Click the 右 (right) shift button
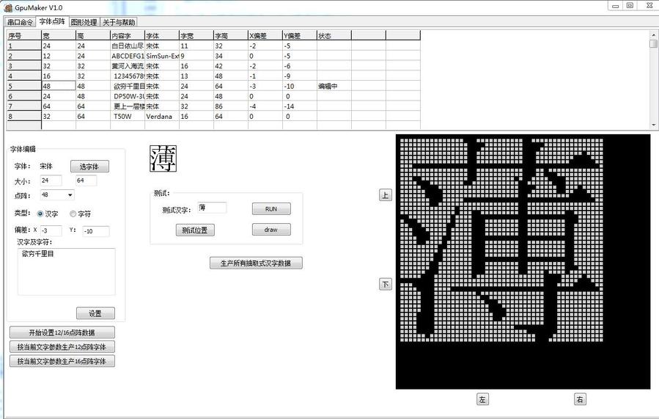 click(580, 399)
